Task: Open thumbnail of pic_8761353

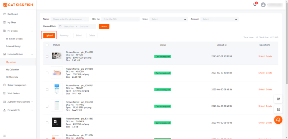Action: [56, 122]
